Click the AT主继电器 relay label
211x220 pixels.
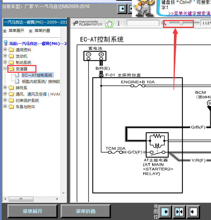[156, 160]
